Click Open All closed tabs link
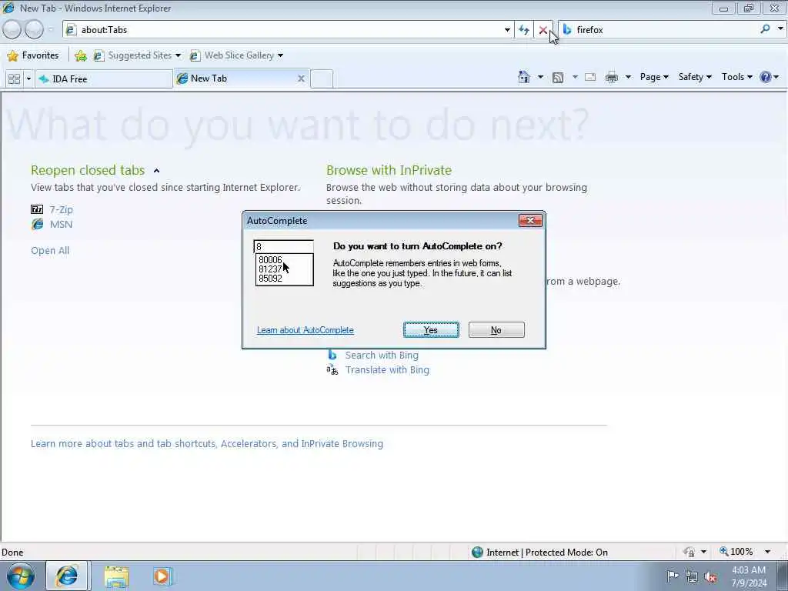Screen dimensions: 788x591 tap(50, 250)
